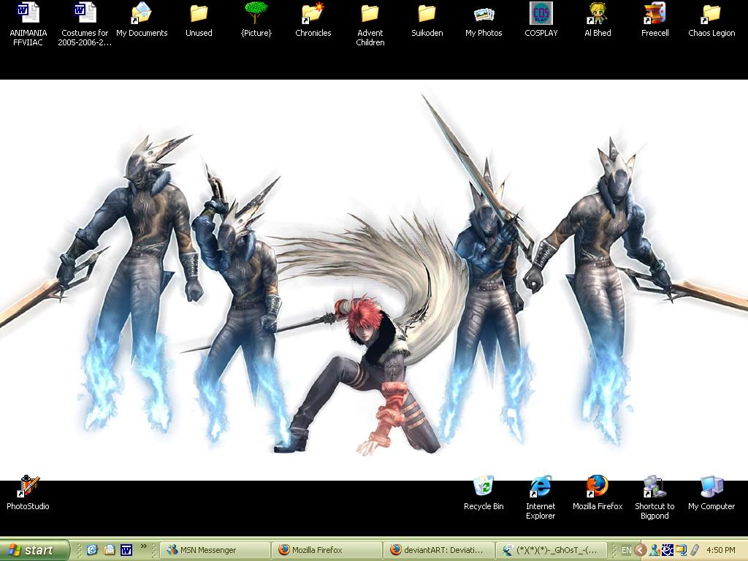Start the Freecell game shortcut
Viewport: 748px width, 561px height.
pyautogui.click(x=654, y=13)
